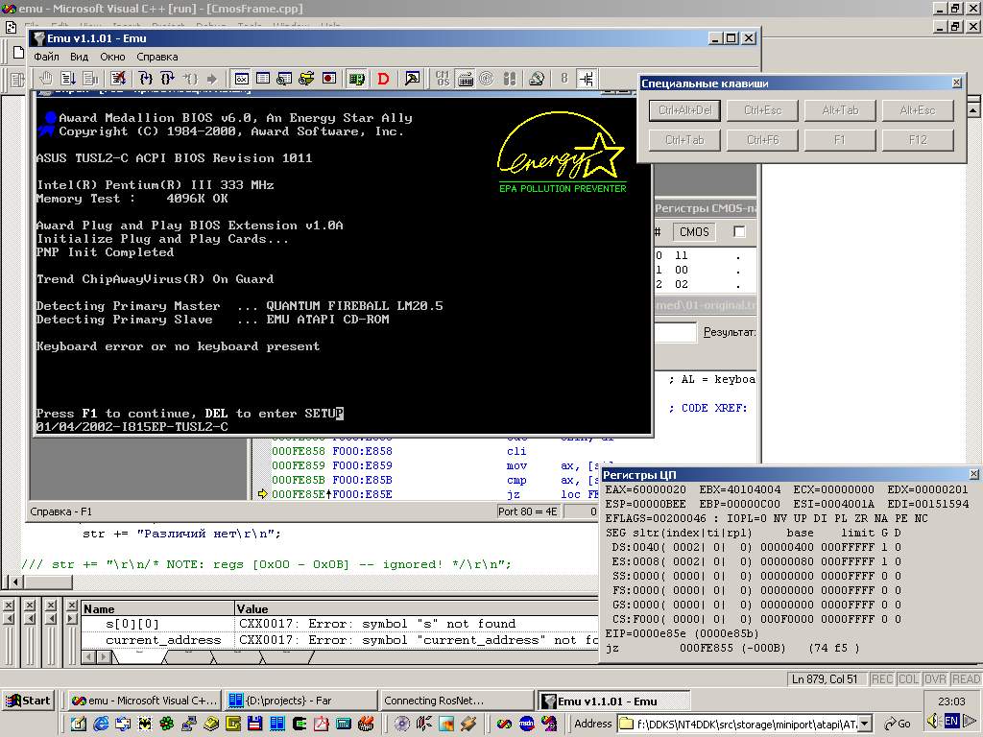Screen dimensions: 983x737
Task: Click the Ctrl+Alt+Del special key button
Action: (684, 110)
